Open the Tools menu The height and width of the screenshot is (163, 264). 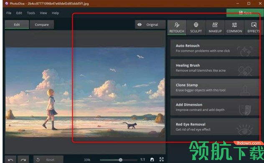coord(31,13)
